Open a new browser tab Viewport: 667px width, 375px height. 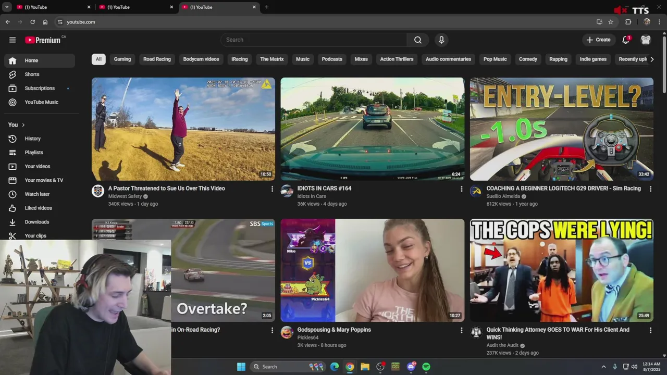coord(267,7)
